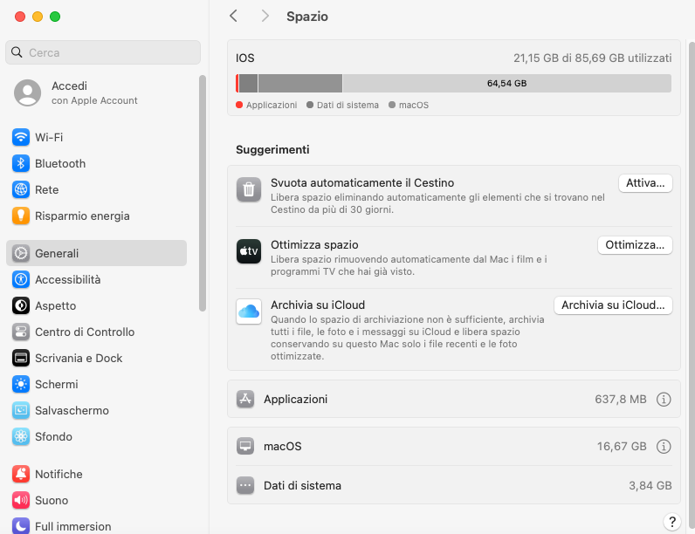This screenshot has width=695, height=534.
Task: Click the search magnifier icon
Action: coord(17,52)
